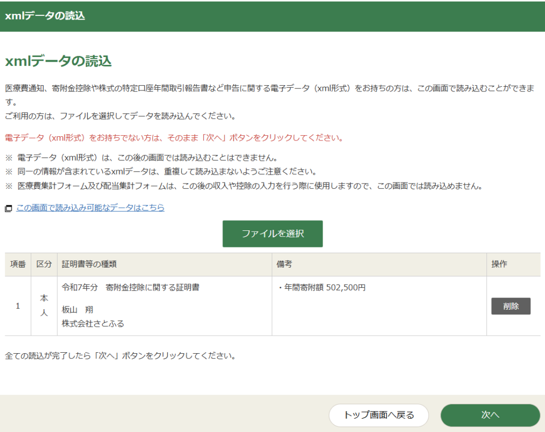Go back via トップ画面へ戻る button
The height and width of the screenshot is (432, 545).
pyautogui.click(x=378, y=415)
